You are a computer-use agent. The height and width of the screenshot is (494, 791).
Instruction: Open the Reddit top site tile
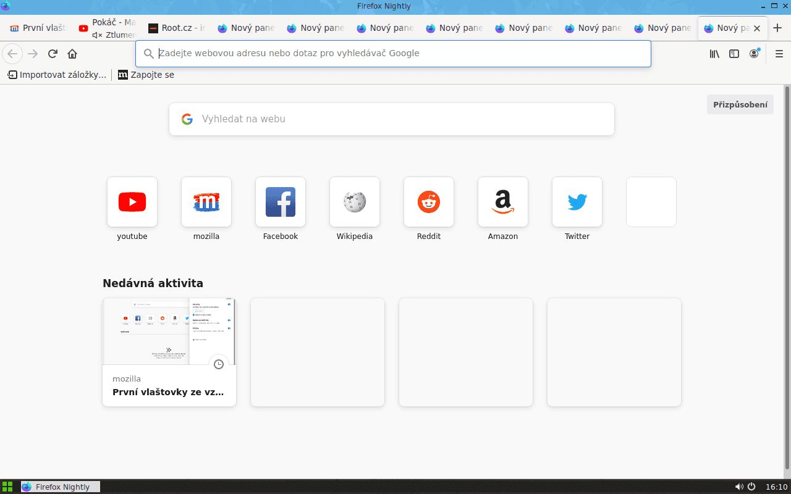429,202
